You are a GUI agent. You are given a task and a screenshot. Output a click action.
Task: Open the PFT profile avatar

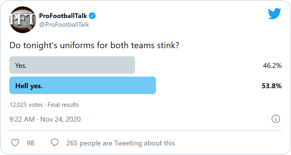[23, 20]
